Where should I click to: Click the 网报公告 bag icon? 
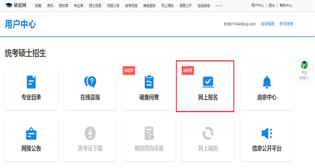pos(31,133)
